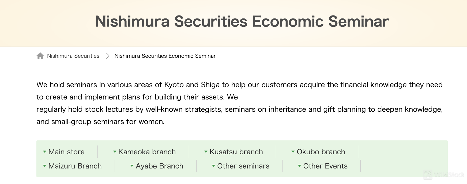Jump to Main store seminars
This screenshot has width=467, height=184.
(x=66, y=152)
